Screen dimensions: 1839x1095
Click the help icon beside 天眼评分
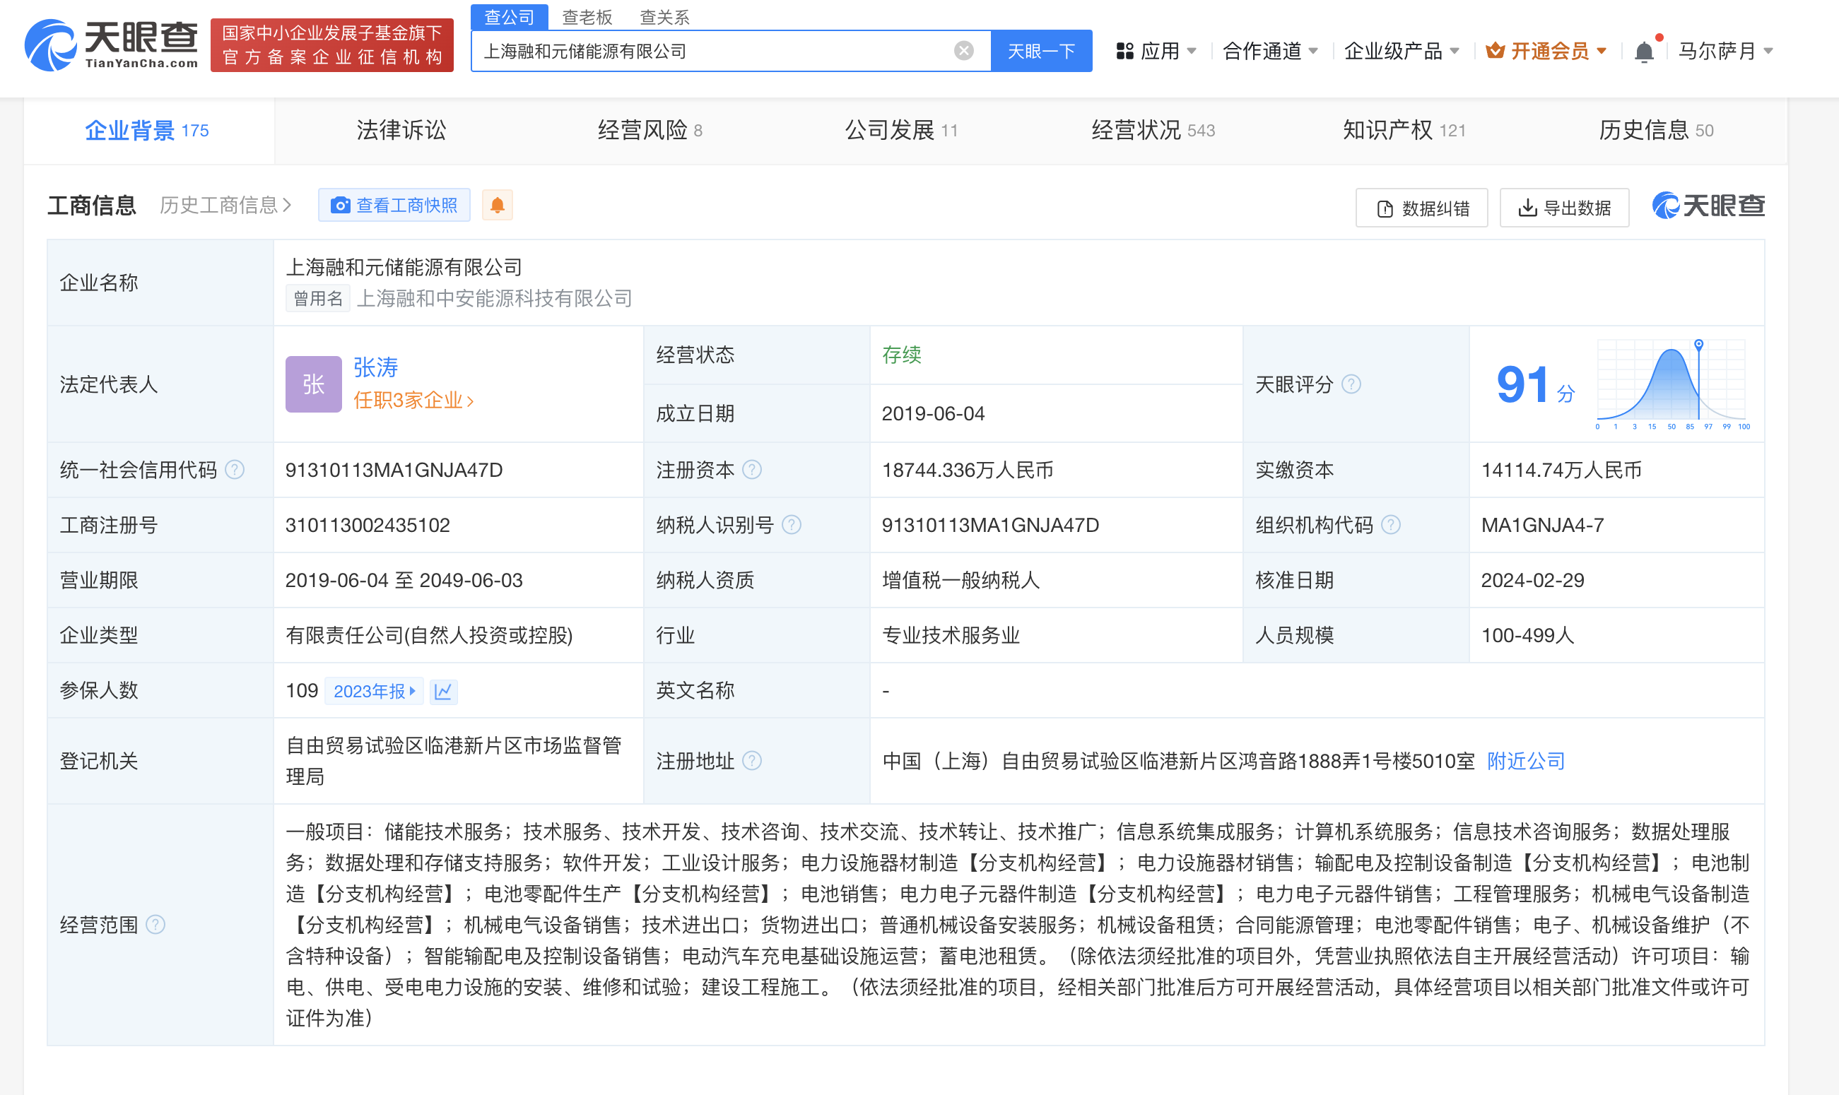click(1351, 384)
